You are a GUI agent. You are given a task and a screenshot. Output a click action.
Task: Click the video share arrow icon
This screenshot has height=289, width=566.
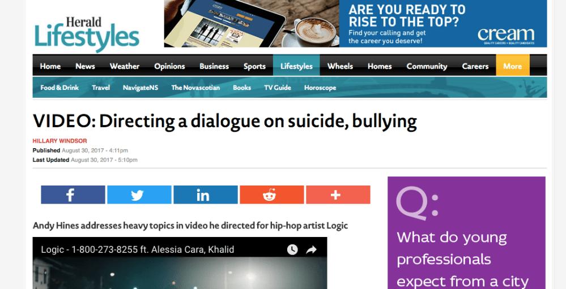click(311, 249)
